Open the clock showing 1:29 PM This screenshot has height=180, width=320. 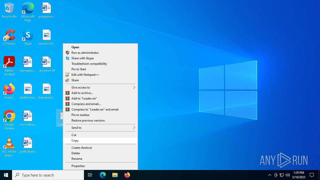click(299, 175)
